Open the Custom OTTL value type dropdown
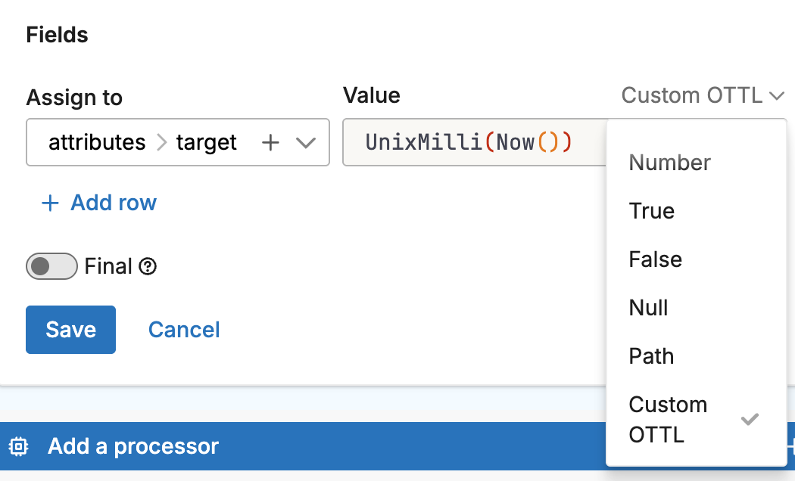The height and width of the screenshot is (481, 795). click(702, 95)
